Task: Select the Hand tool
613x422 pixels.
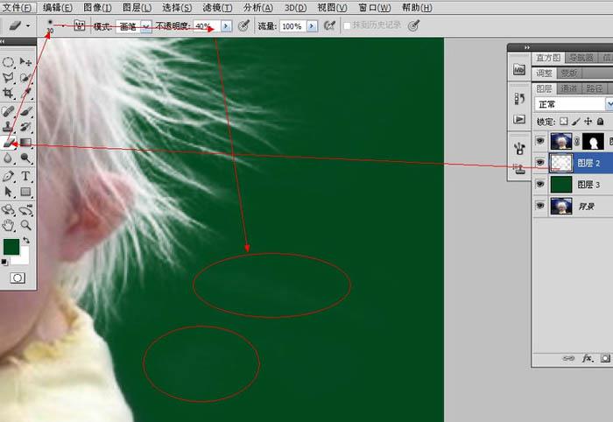Action: click(x=8, y=226)
